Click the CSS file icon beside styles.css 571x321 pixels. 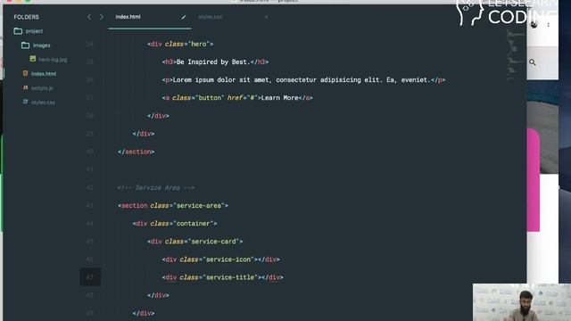pos(26,102)
